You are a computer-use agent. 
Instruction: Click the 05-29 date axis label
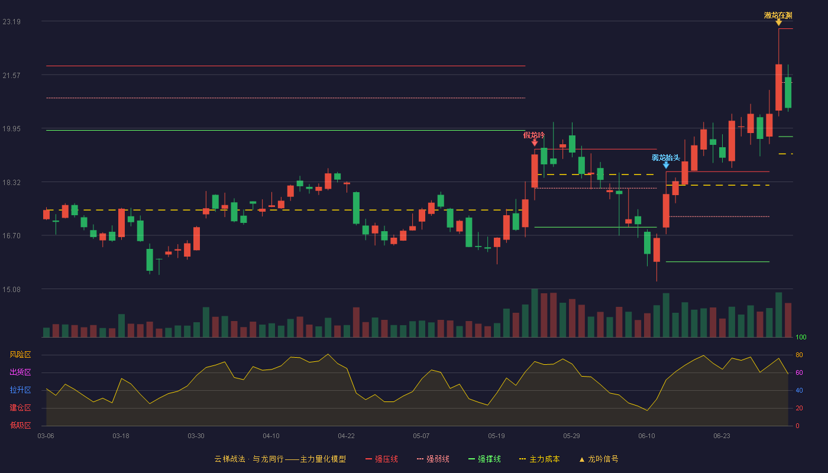tap(571, 436)
